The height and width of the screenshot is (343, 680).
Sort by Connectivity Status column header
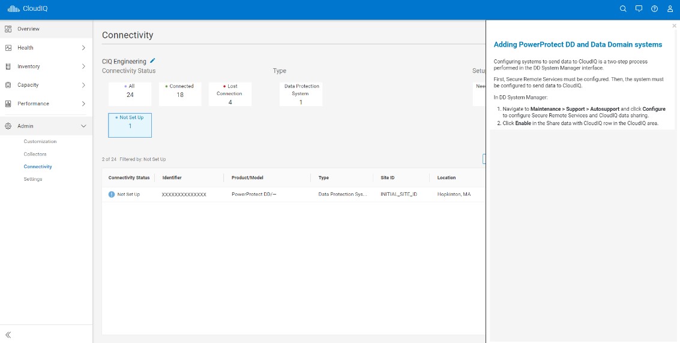pos(129,178)
